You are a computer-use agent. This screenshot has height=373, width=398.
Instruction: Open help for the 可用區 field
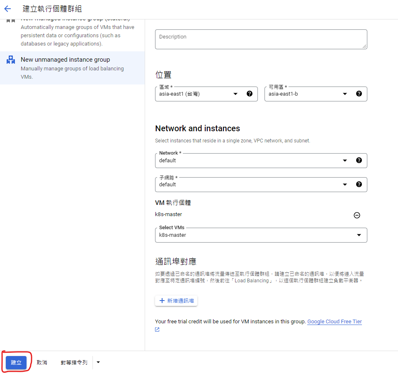[359, 94]
